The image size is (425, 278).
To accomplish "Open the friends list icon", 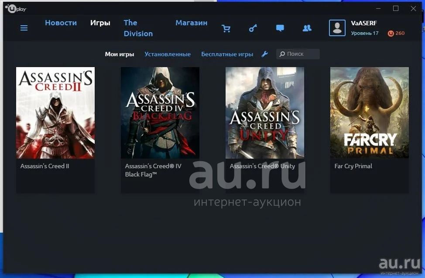I will (307, 28).
